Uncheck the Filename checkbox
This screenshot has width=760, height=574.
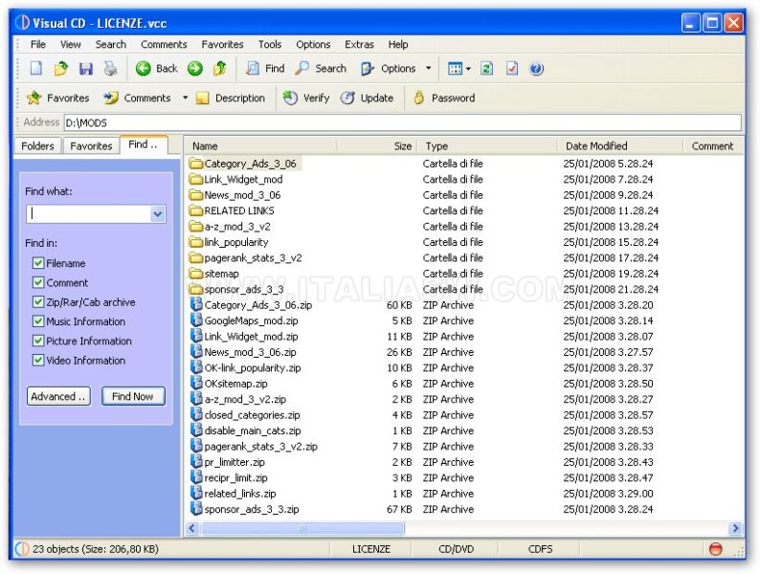tap(38, 263)
